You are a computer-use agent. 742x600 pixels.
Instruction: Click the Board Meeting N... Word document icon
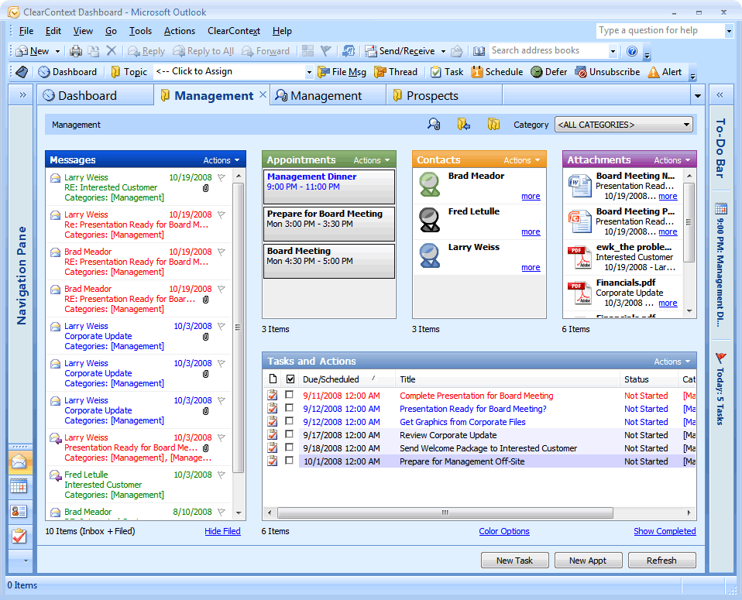tap(579, 186)
